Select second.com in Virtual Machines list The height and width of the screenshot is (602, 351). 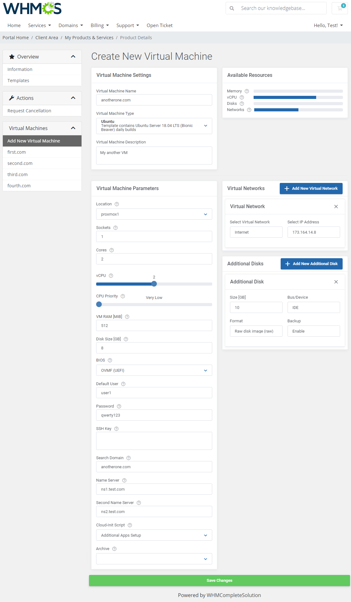[42, 163]
